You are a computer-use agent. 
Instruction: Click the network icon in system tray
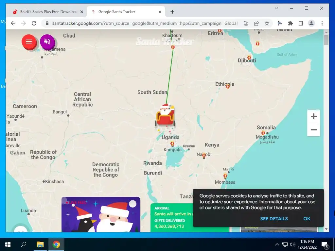[285, 244]
